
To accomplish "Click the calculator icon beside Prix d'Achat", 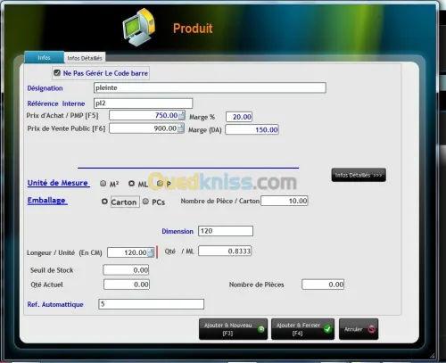I will (182, 115).
